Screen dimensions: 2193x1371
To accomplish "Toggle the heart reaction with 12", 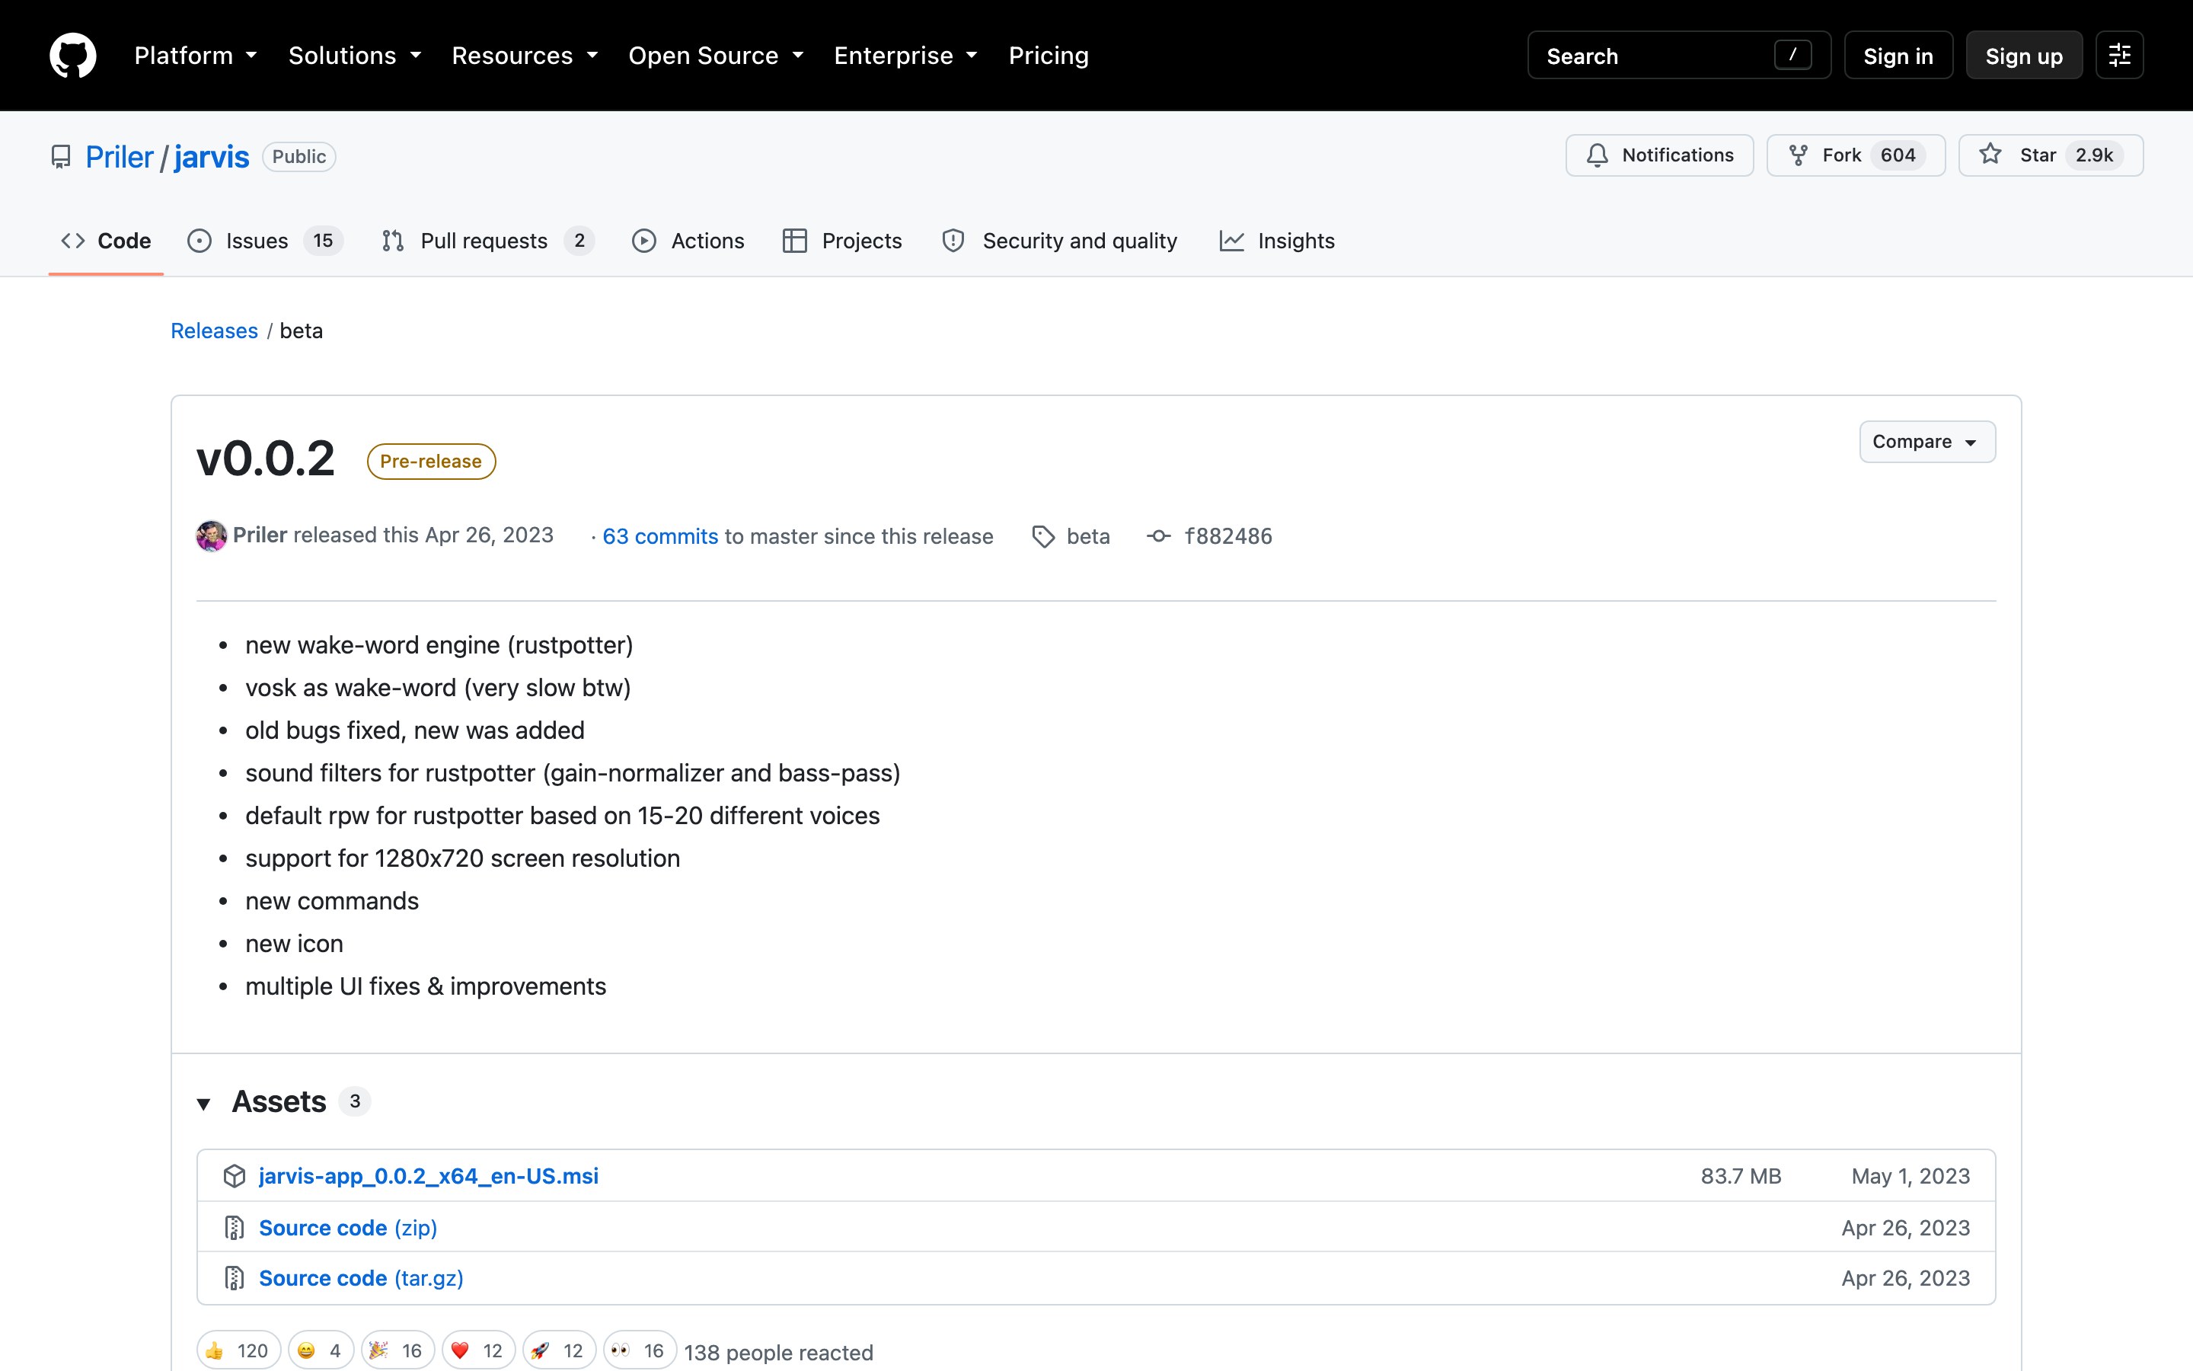I will click(478, 1351).
